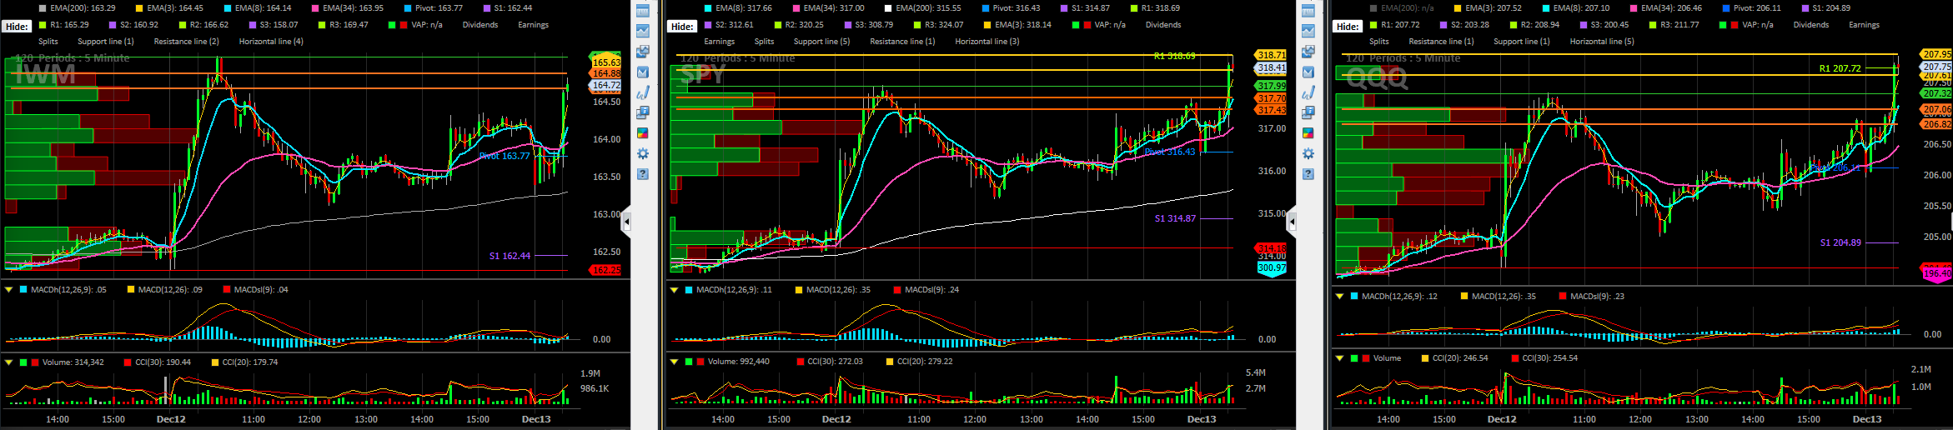Toggle EMA(3): 164.45 on the IWM chart
The width and height of the screenshot is (1953, 430).
[169, 8]
